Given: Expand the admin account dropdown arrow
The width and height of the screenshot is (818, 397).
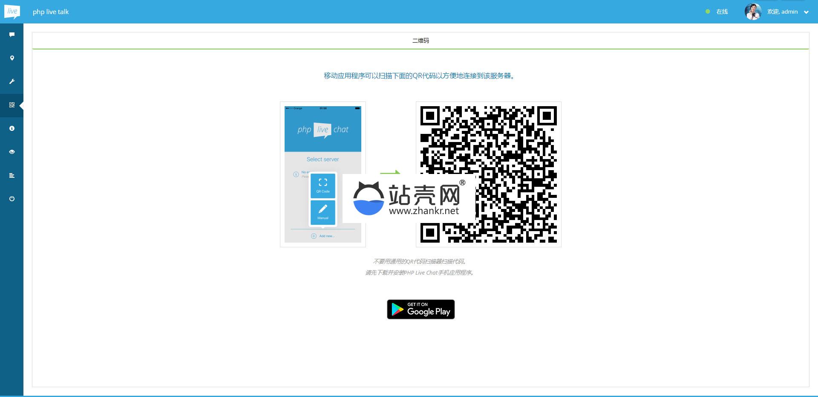Looking at the screenshot, I should coord(806,12).
